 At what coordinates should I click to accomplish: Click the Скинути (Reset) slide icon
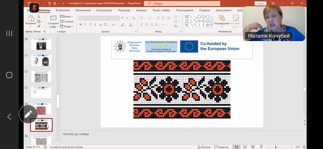tap(67, 21)
